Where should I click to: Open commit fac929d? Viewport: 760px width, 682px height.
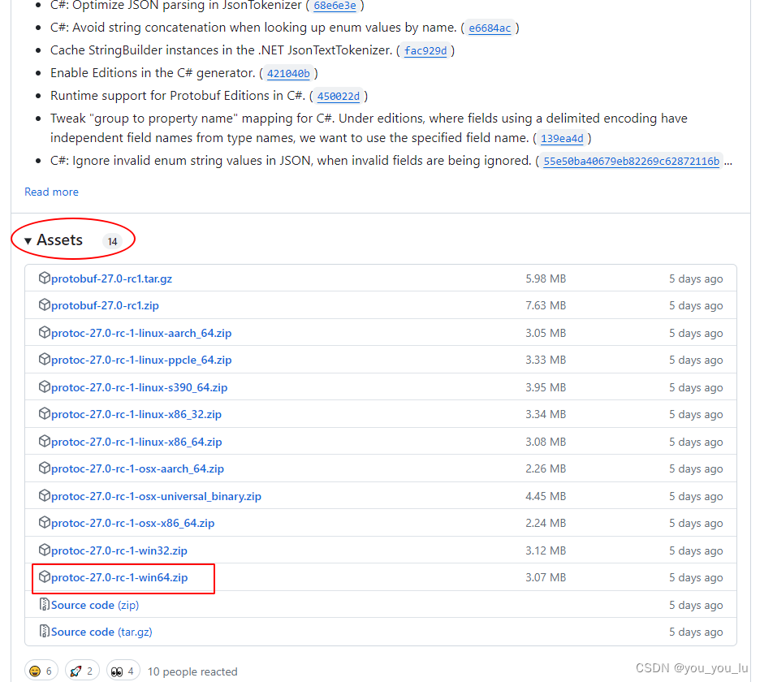click(425, 50)
